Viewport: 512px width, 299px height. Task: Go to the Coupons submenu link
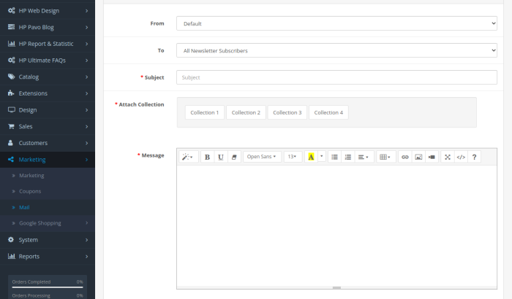[48, 192]
